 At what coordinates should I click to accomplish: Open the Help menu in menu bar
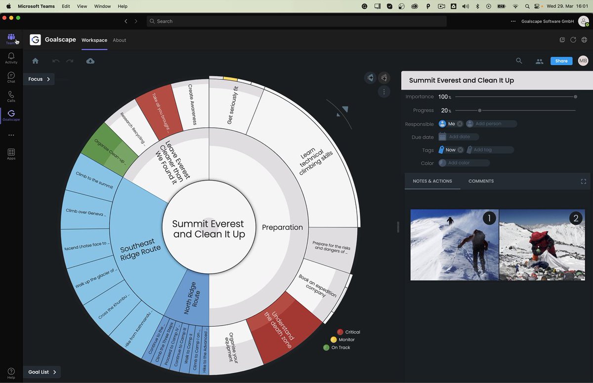click(x=123, y=6)
